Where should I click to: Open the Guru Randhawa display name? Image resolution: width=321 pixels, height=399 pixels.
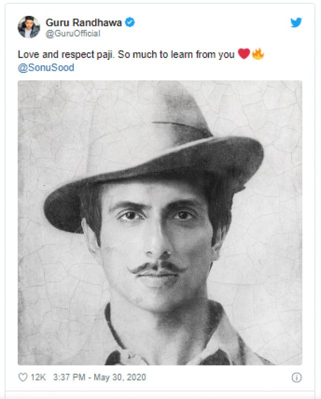[x=84, y=22]
